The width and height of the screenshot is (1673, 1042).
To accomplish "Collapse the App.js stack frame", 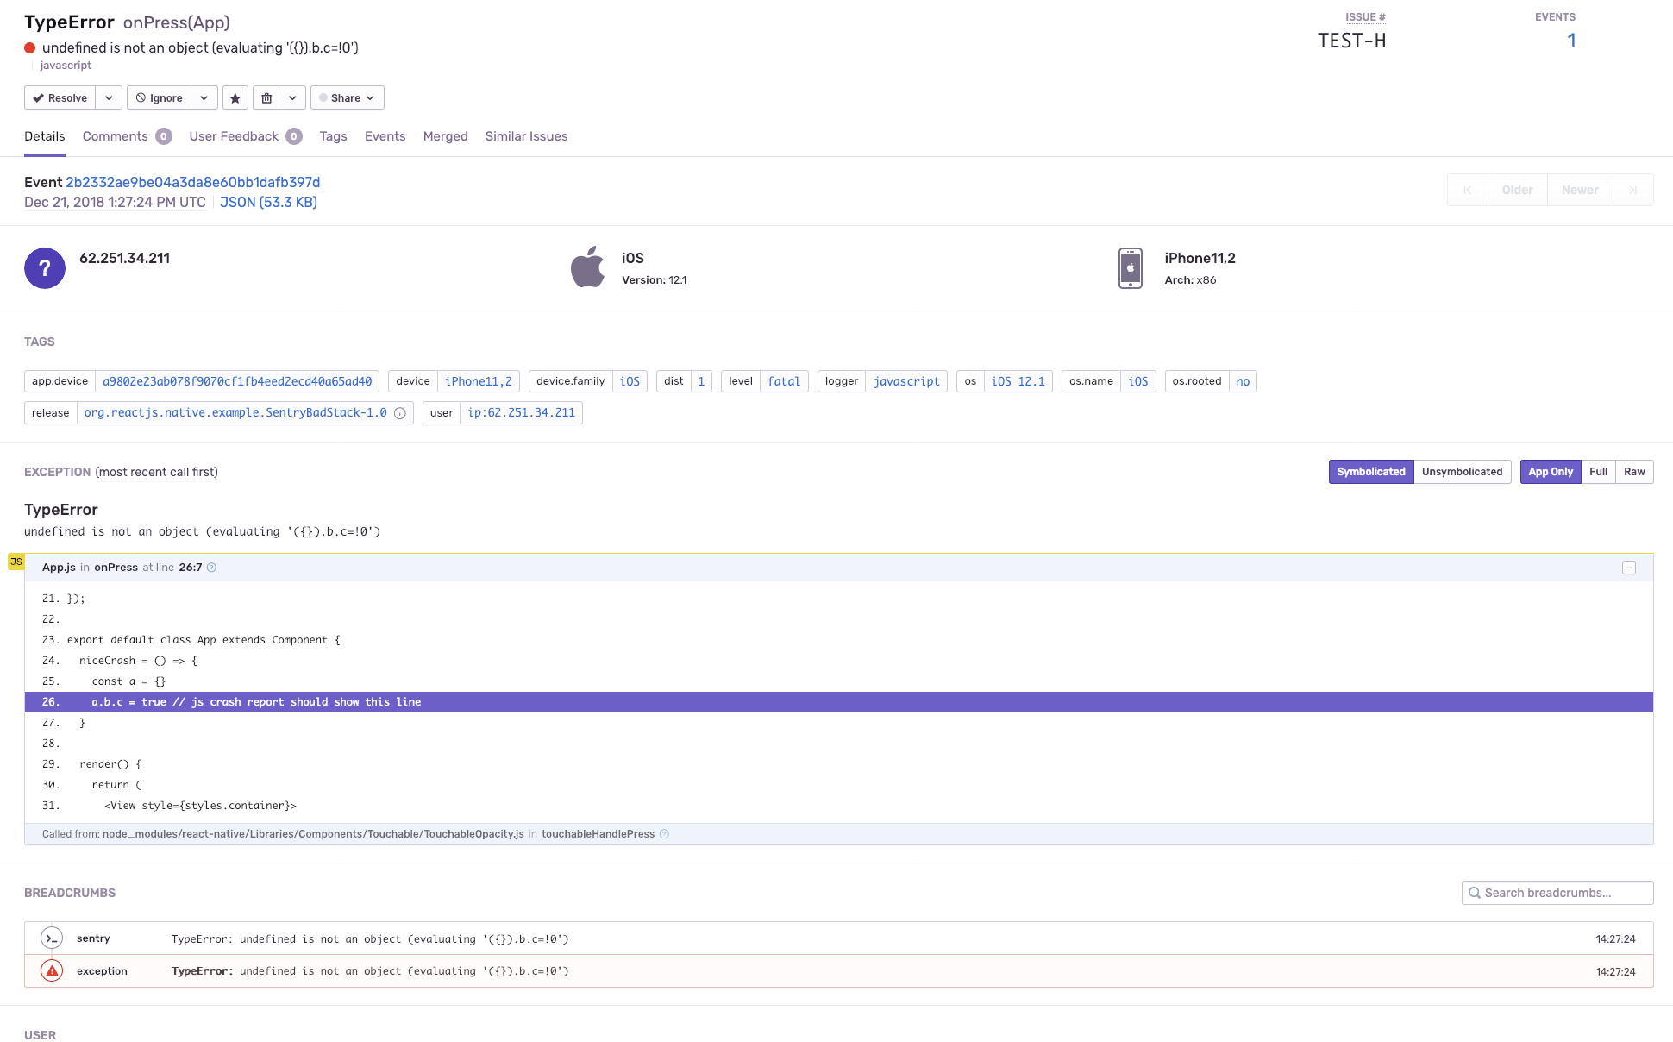I will coord(1628,568).
